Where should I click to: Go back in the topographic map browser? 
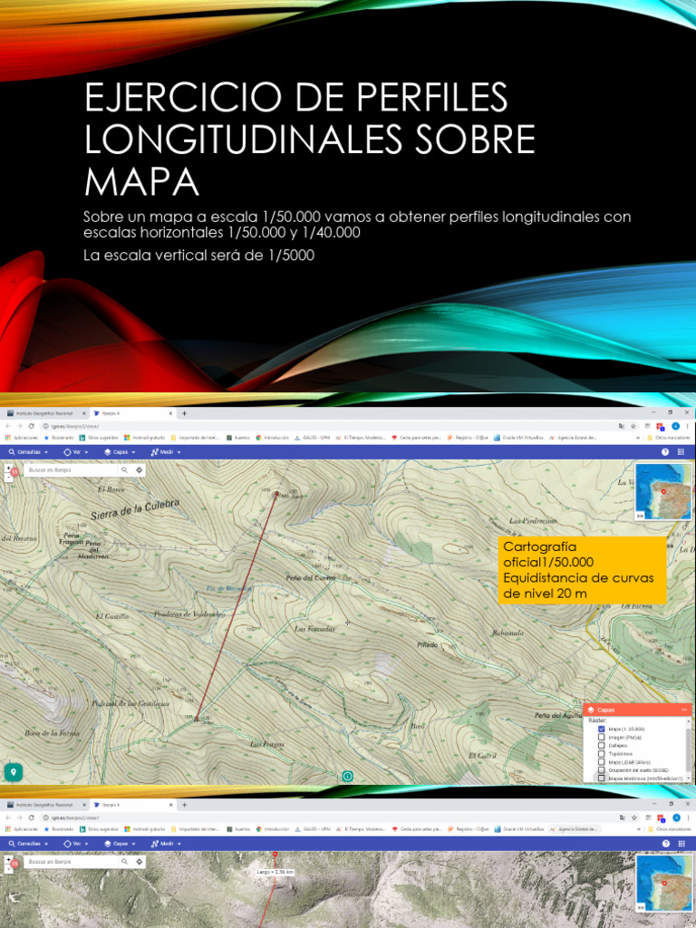[7, 426]
